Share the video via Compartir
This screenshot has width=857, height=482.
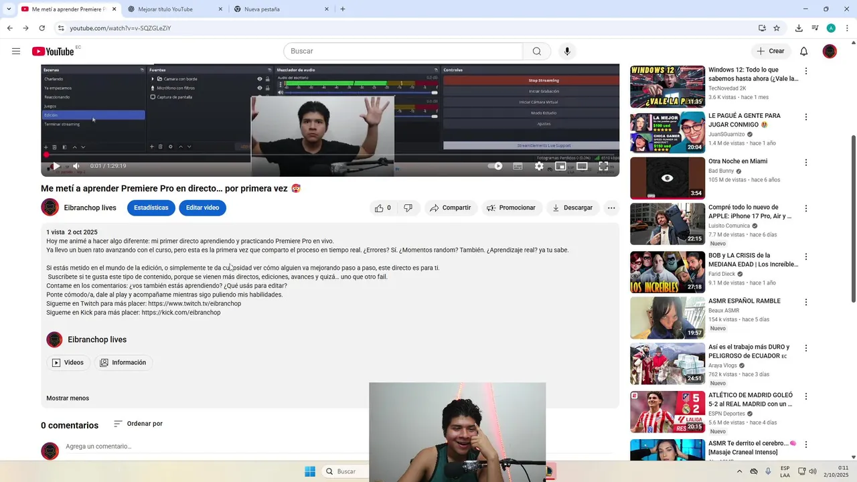pos(451,208)
